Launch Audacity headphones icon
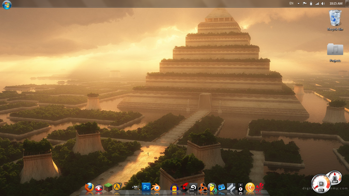349x196 pixels. pos(174,188)
